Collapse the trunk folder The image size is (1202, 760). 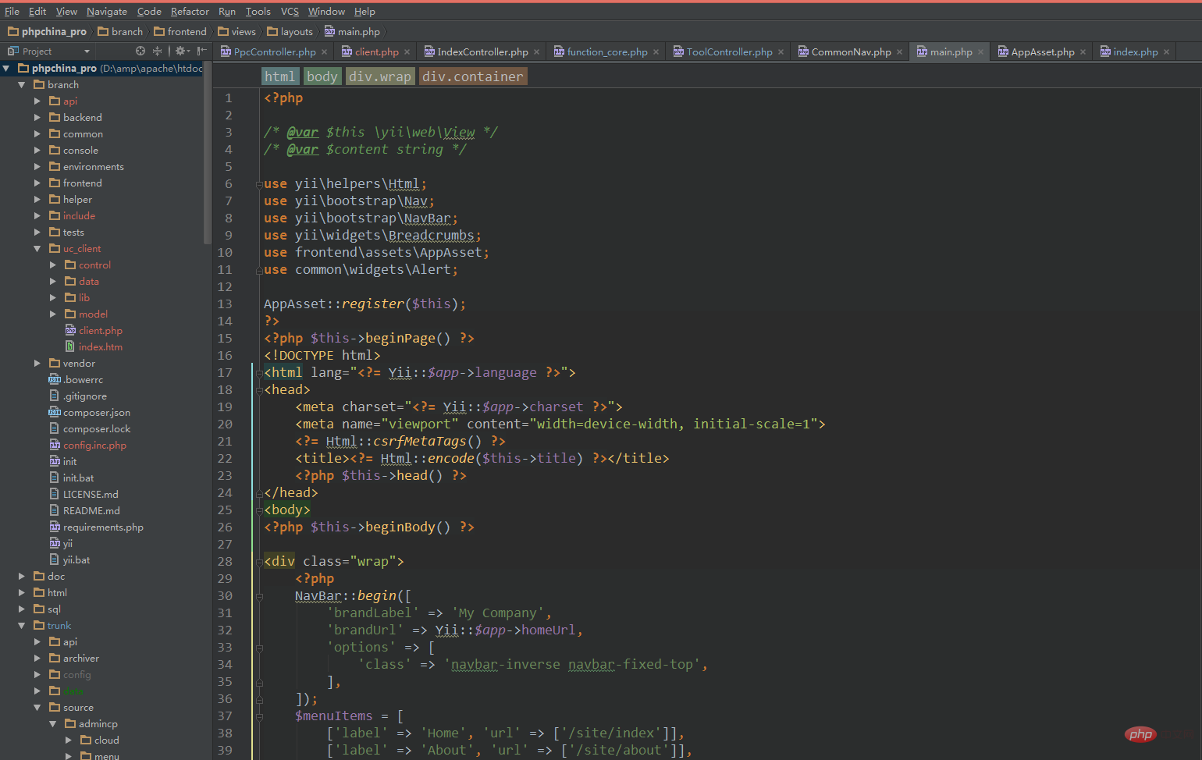point(22,625)
